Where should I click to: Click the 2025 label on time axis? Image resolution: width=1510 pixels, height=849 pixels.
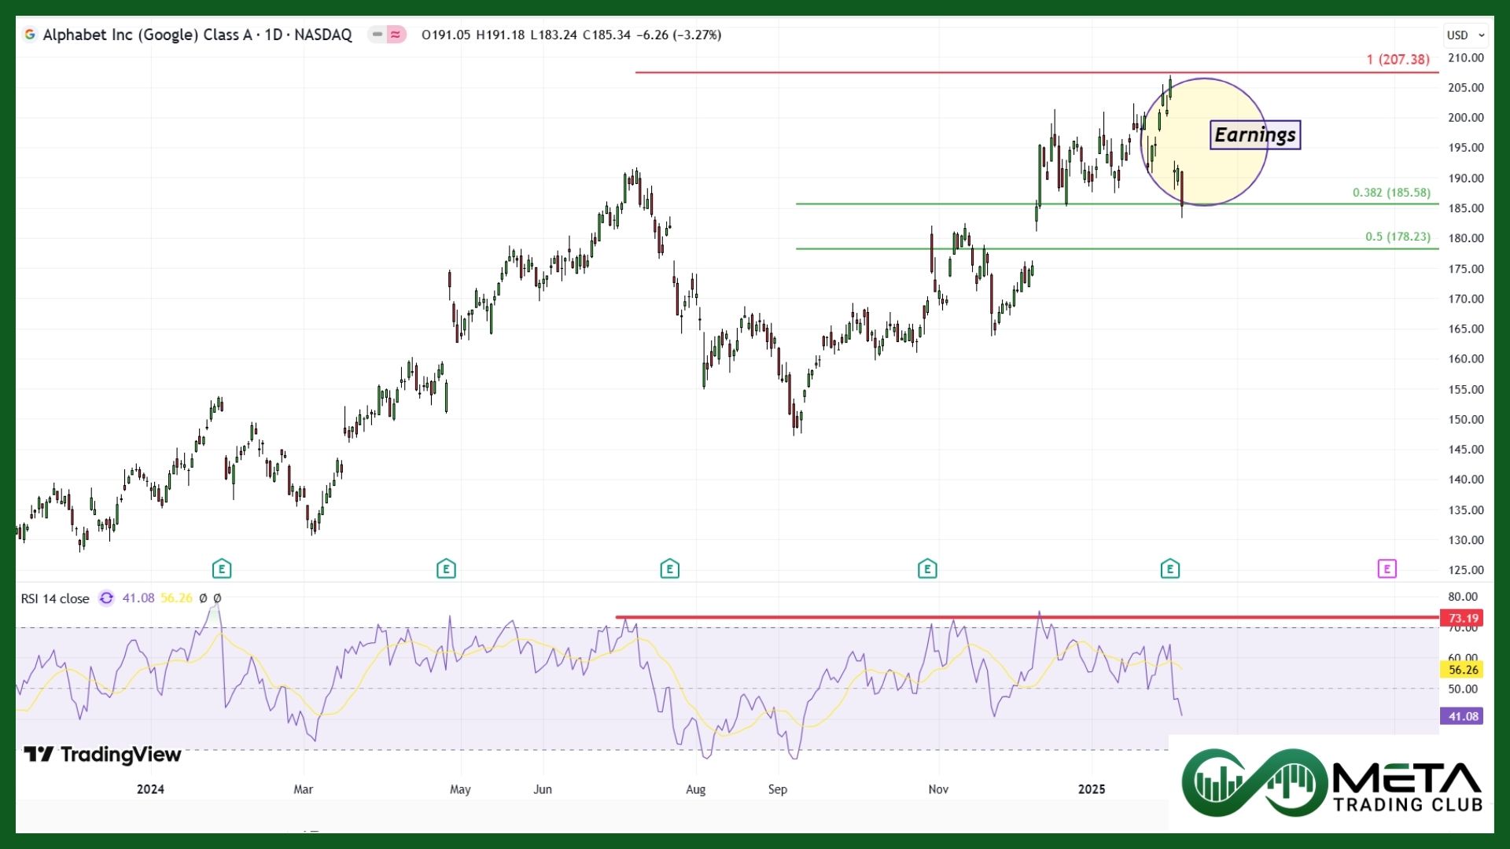(1092, 789)
